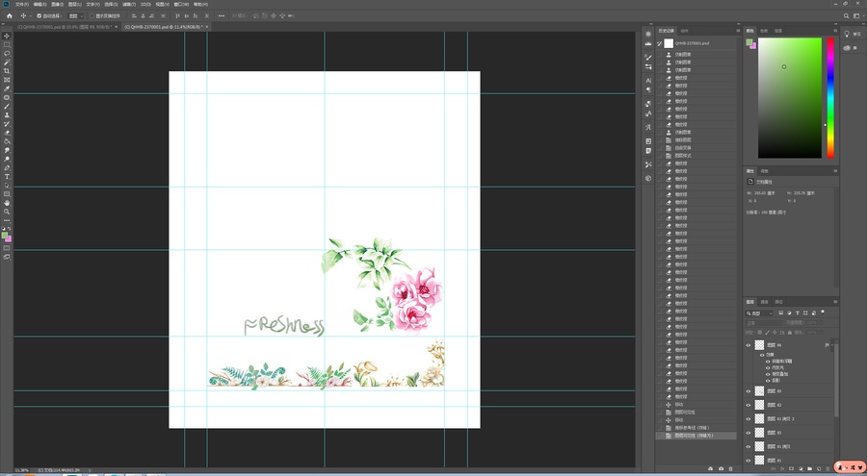The height and width of the screenshot is (476, 867).
Task: Select the Crop tool
Action: coord(7,71)
